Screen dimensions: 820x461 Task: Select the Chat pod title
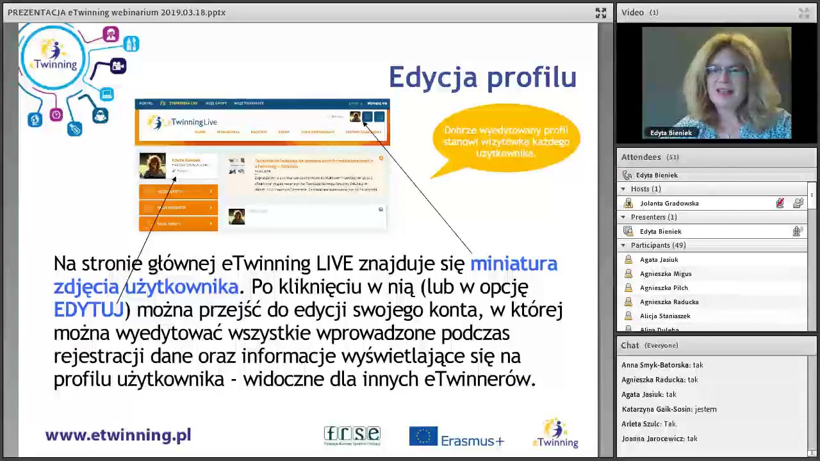coord(630,345)
